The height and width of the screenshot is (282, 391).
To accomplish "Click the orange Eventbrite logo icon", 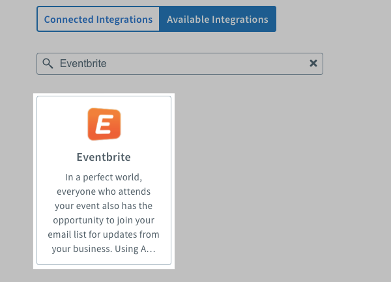I will point(104,124).
